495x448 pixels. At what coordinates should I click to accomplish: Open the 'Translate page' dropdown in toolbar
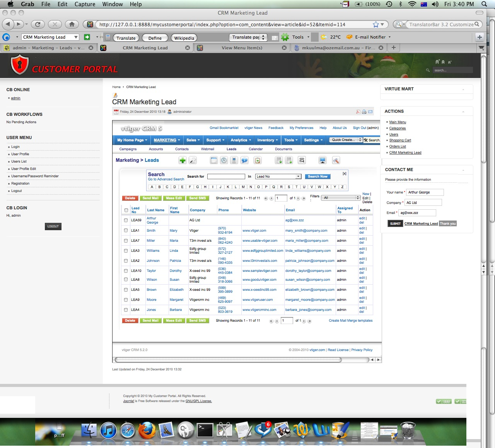248,37
